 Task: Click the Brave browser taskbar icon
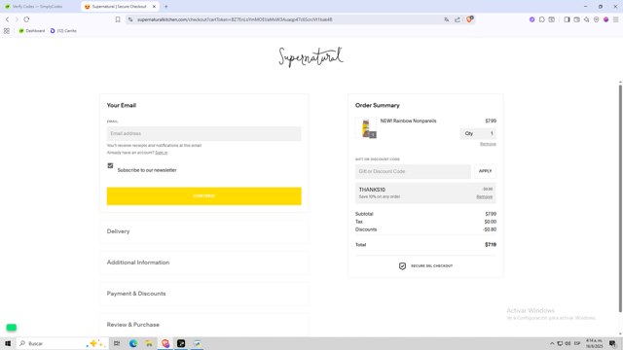[x=165, y=343]
